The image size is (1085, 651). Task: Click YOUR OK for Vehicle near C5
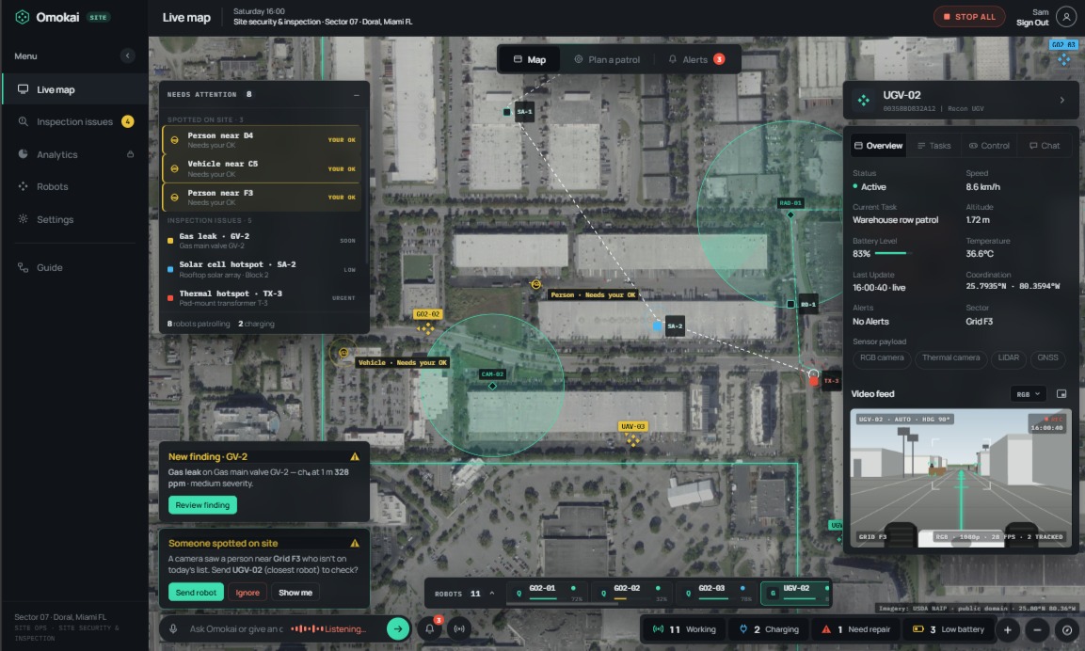pyautogui.click(x=342, y=168)
